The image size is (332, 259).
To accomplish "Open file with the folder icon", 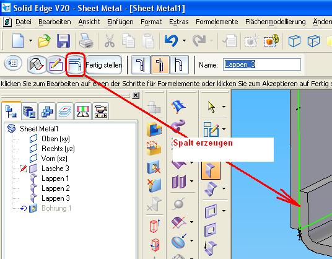I will [45, 41].
